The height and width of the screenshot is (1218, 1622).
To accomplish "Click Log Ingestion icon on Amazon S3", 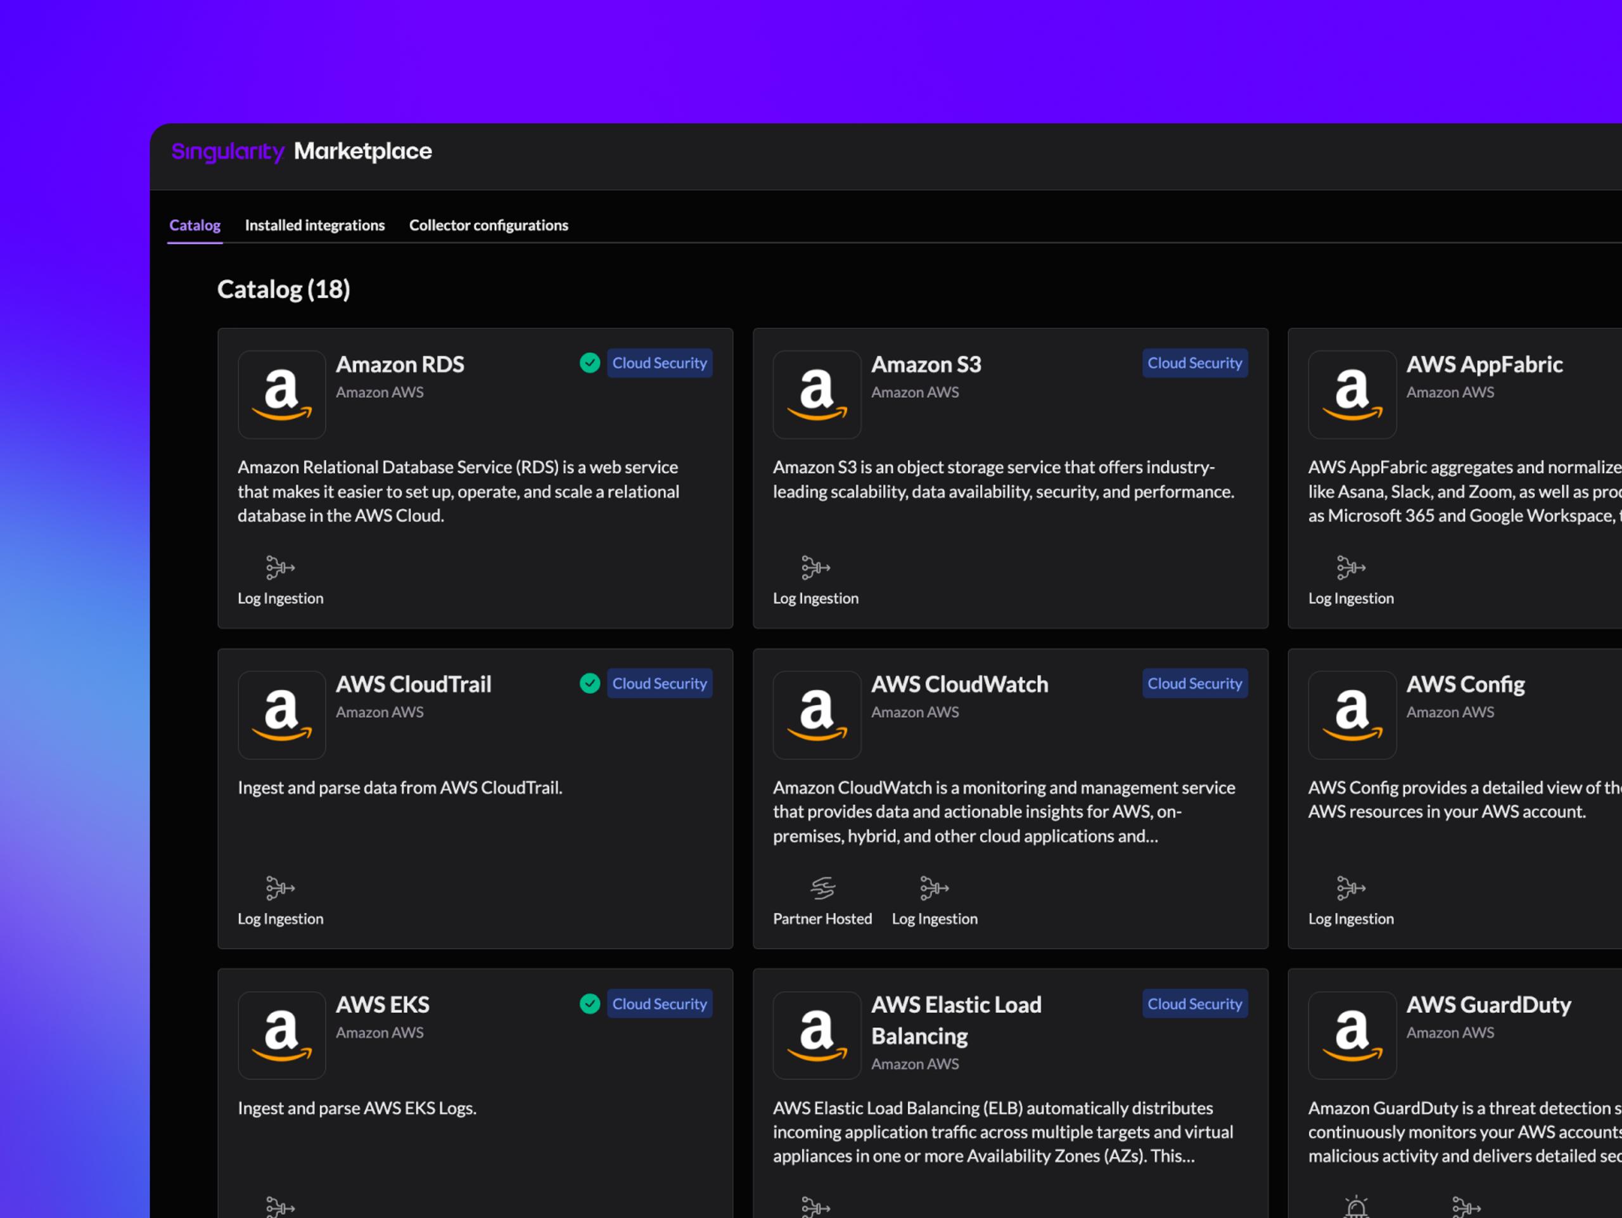I will coord(815,568).
